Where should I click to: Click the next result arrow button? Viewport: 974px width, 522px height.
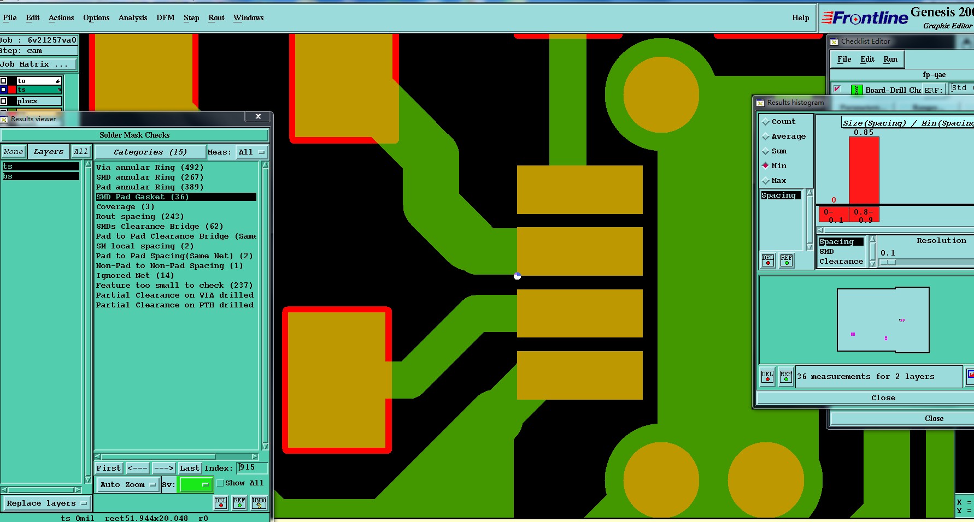click(x=163, y=468)
